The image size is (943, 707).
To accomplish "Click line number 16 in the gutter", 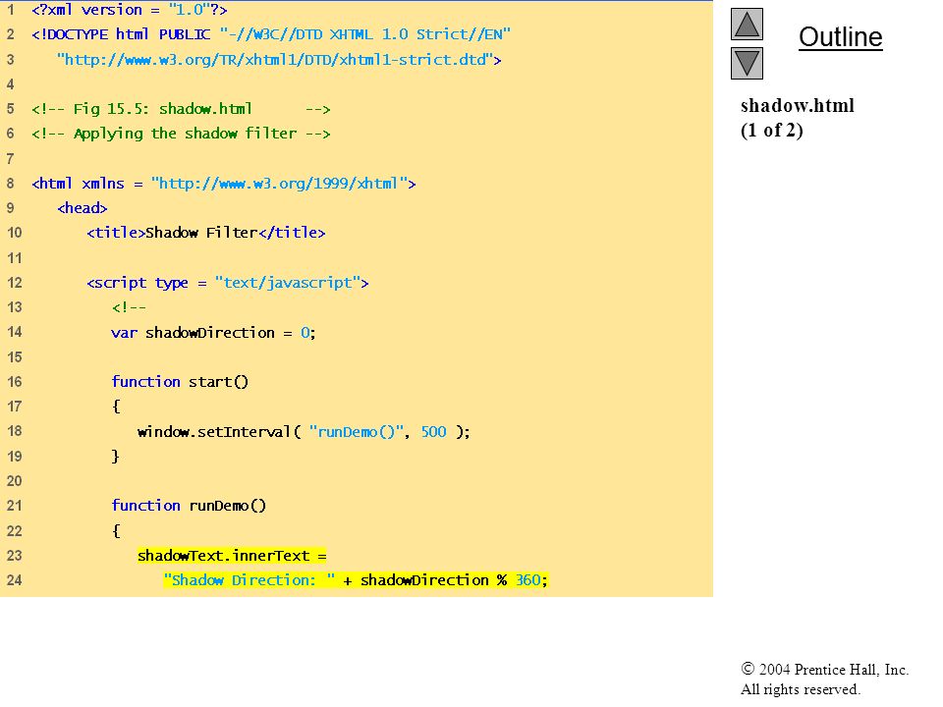I will coord(15,382).
